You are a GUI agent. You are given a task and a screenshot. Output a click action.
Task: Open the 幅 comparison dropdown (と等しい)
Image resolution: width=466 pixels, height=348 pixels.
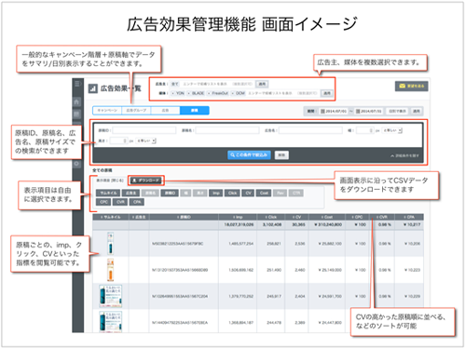(x=392, y=130)
